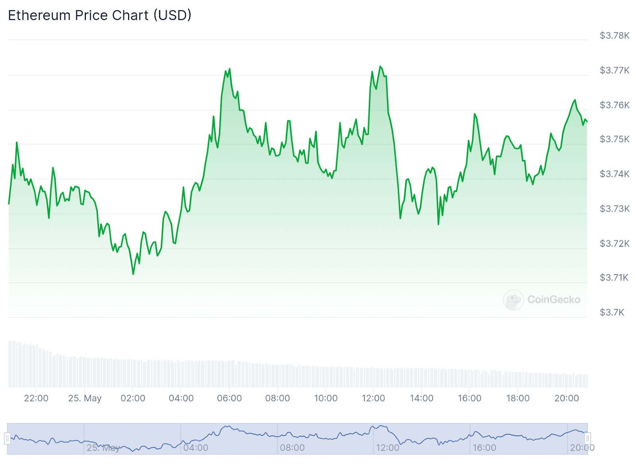Click the CoinGecko watermark text

tap(554, 300)
